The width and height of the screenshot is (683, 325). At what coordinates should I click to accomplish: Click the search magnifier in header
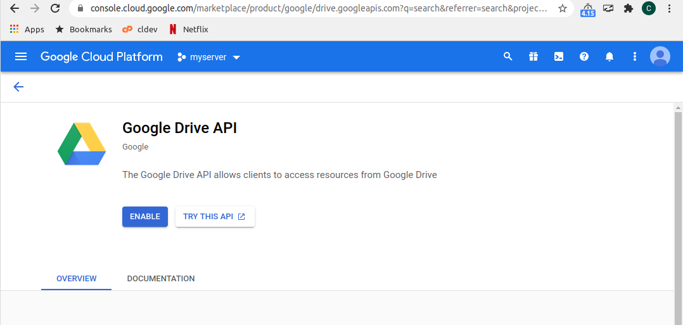click(x=507, y=56)
